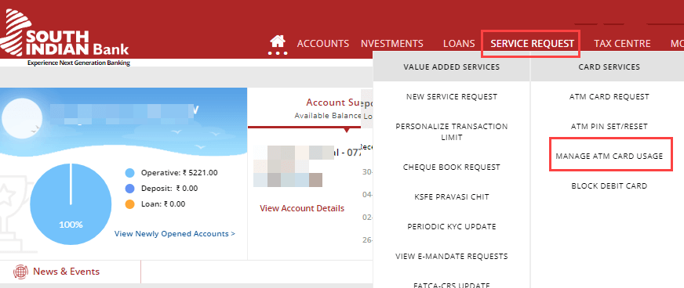Choose Block Debit Card

pyautogui.click(x=609, y=185)
